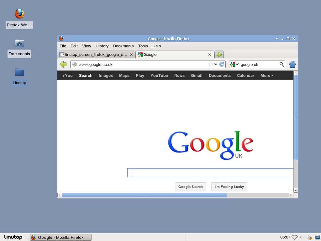
Task: Open the Linutop start menu
Action: 13,237
